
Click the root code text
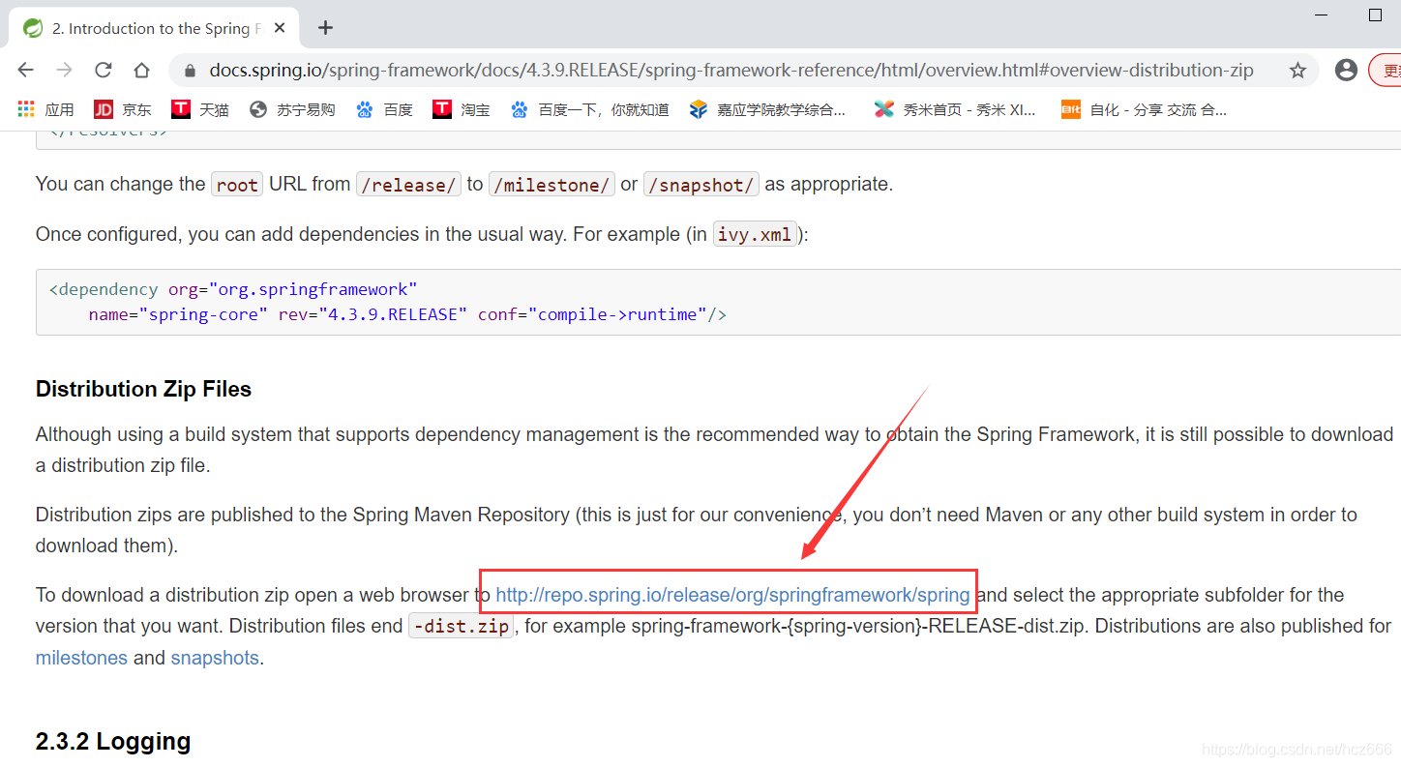pyautogui.click(x=237, y=185)
